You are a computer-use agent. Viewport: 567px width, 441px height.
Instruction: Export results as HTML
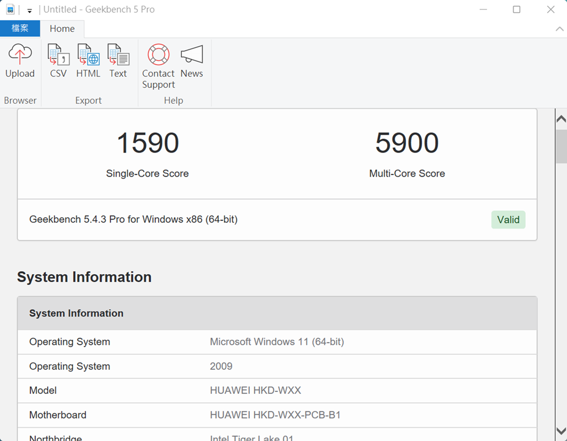(88, 61)
